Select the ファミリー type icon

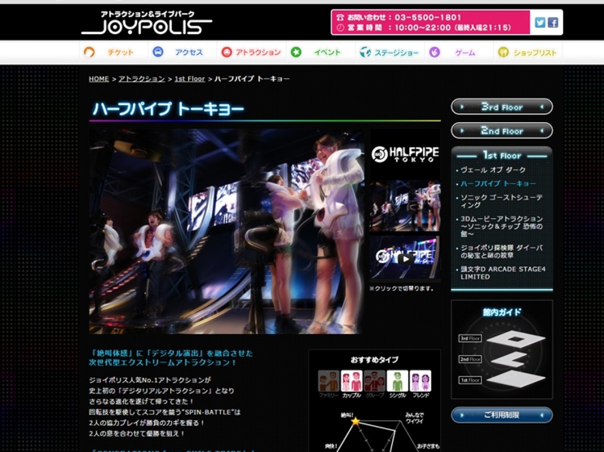click(329, 381)
